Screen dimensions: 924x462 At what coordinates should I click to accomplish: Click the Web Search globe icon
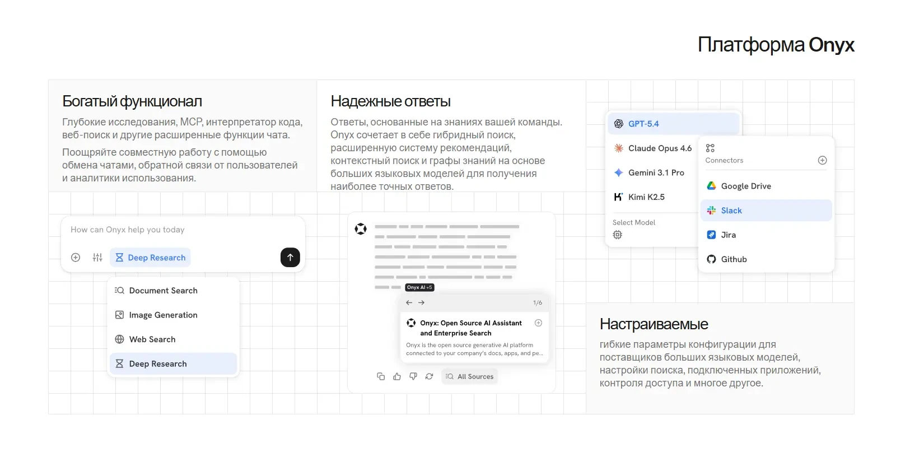click(119, 339)
